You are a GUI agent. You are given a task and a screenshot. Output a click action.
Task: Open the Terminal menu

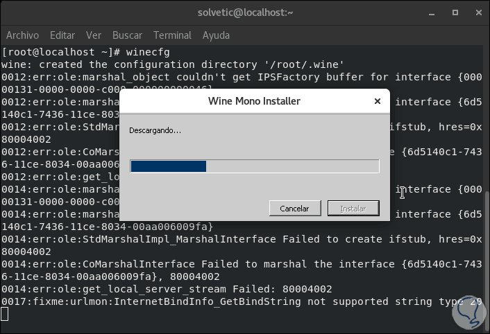click(172, 35)
